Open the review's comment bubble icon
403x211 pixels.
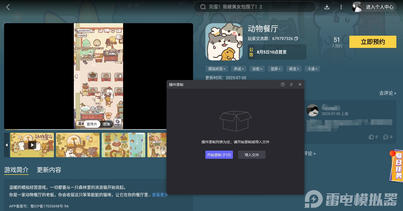(x=386, y=137)
